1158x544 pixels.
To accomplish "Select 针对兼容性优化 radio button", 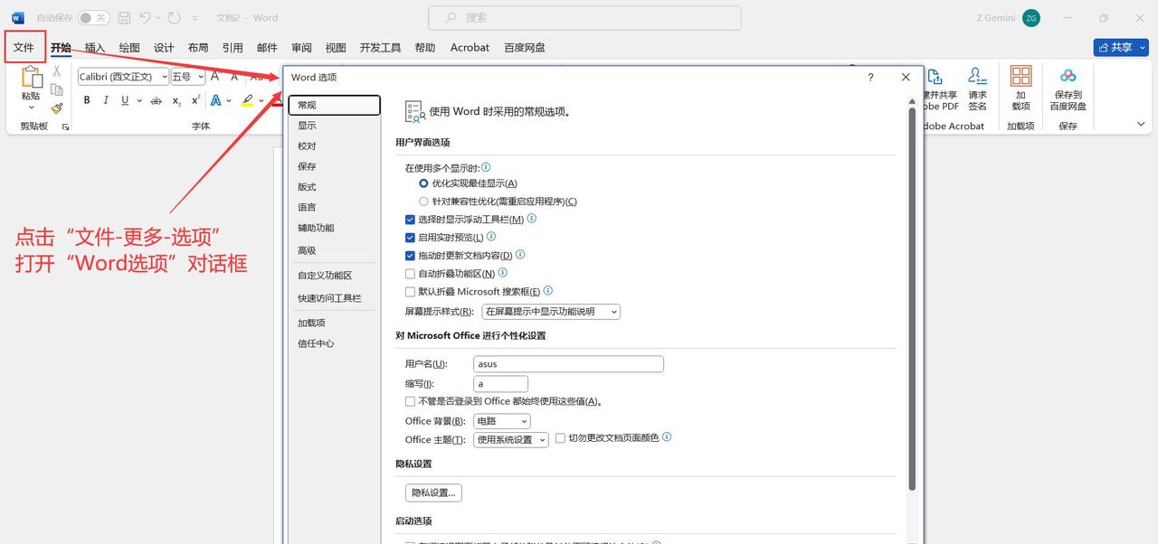I will click(423, 202).
